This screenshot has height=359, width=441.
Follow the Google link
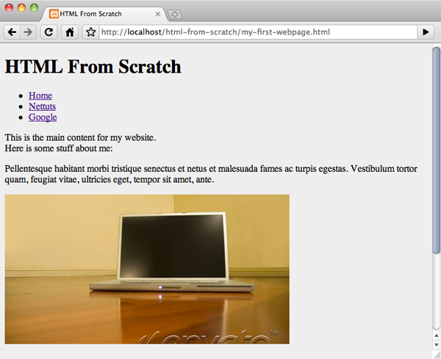(x=43, y=117)
